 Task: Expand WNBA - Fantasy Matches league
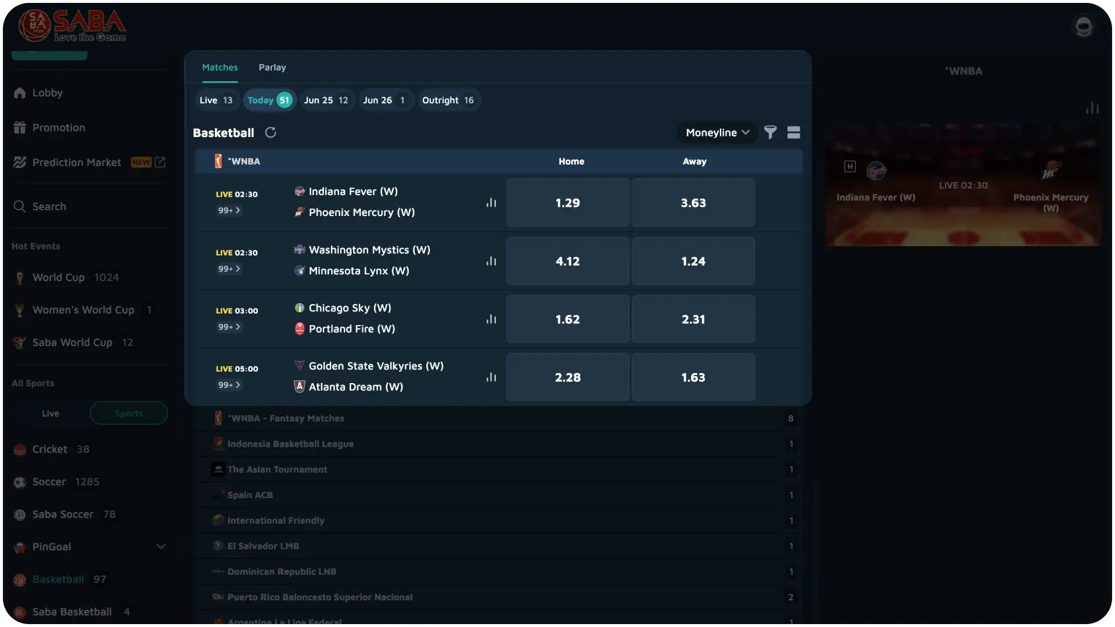(x=499, y=418)
